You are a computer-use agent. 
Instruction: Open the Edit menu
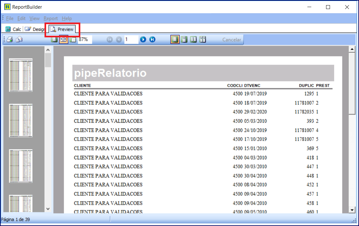22,18
